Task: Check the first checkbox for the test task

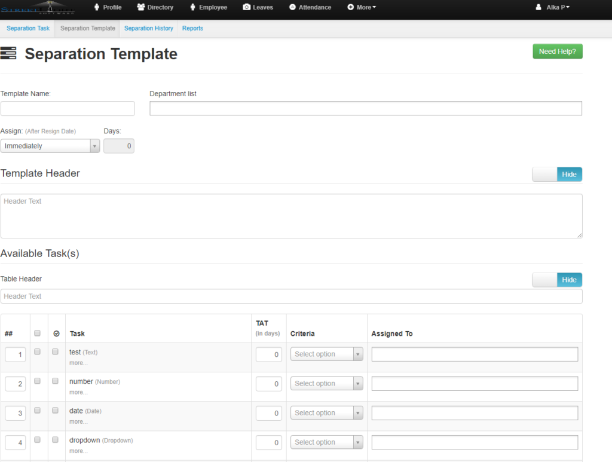Action: click(x=37, y=351)
